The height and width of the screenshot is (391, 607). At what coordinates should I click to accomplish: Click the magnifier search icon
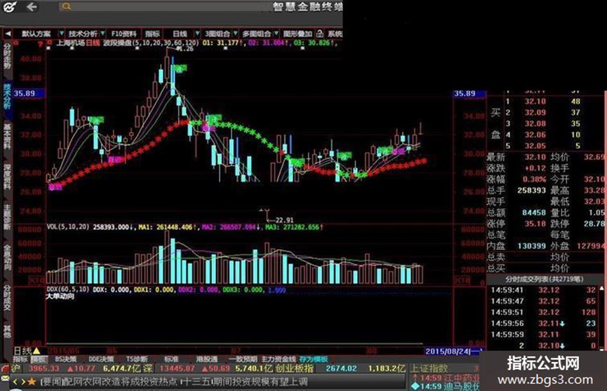(66, 6)
